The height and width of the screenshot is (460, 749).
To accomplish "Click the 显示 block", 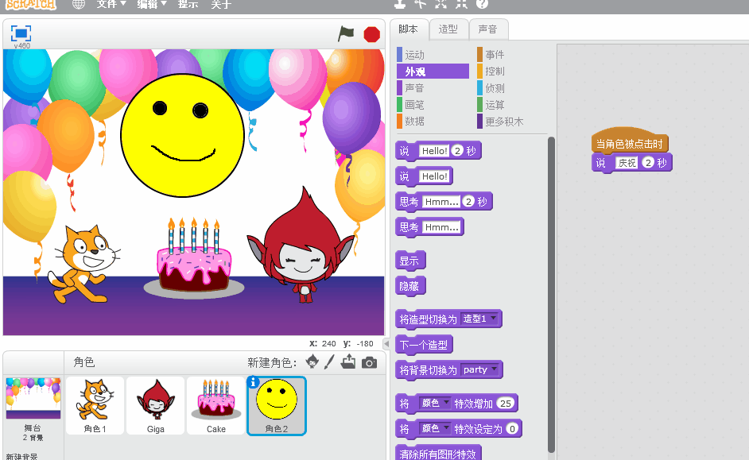I will pyautogui.click(x=409, y=261).
